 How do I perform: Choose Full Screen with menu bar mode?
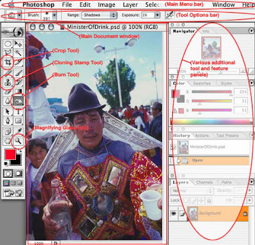pyautogui.click(x=13, y=183)
